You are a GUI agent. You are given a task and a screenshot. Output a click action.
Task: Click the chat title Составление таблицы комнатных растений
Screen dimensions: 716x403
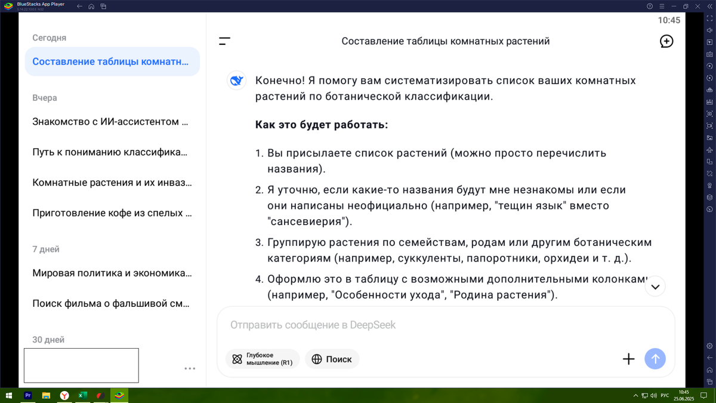446,41
